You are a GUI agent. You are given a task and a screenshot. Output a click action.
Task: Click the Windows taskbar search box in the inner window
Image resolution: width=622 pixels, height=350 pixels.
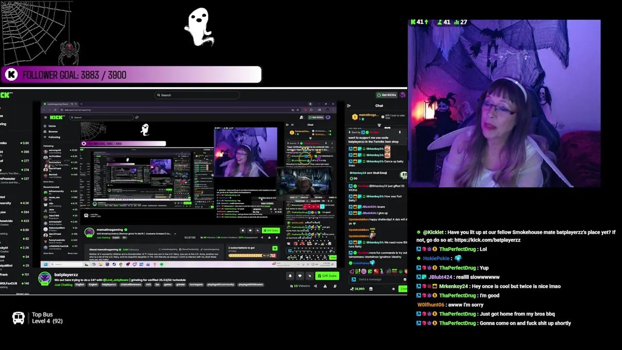(66, 264)
